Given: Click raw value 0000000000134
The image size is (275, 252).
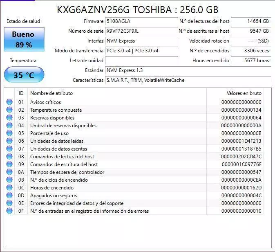Looking at the screenshot, I should (x=241, y=110).
